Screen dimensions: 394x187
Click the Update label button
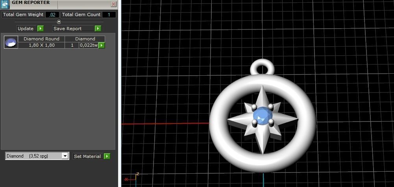(27, 29)
